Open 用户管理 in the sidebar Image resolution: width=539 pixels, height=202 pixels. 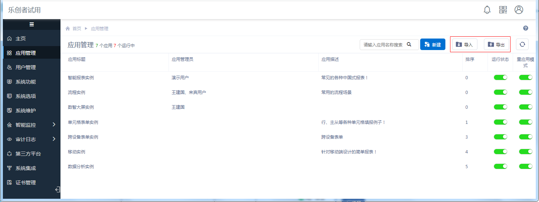pyautogui.click(x=26, y=67)
